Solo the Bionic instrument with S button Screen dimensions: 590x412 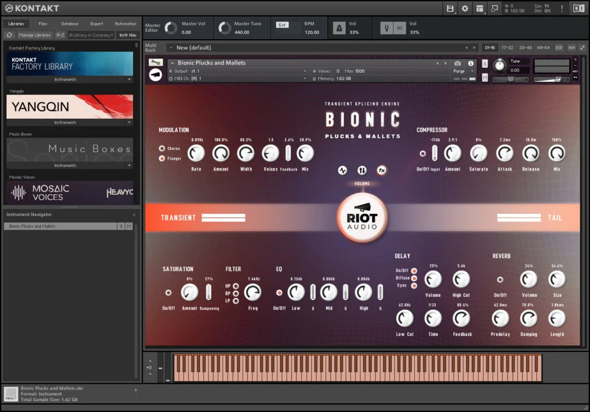pos(485,64)
